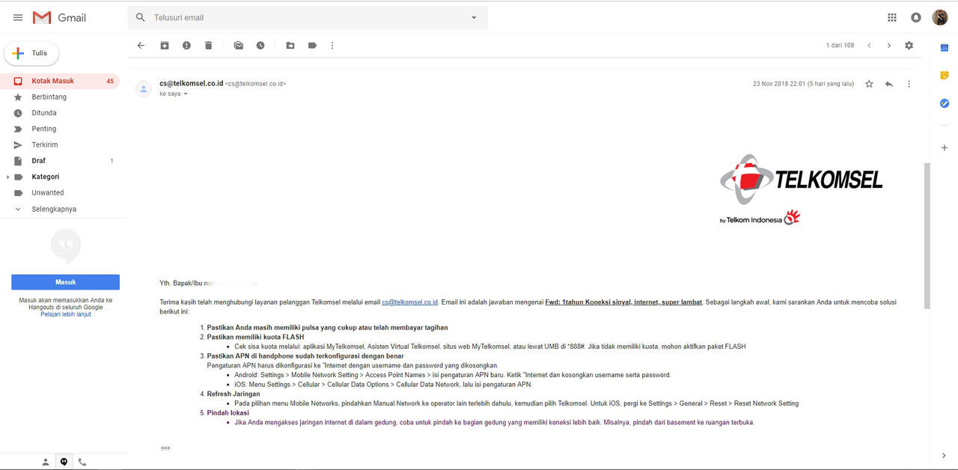Viewport: 958px width, 470px height.
Task: Open search options dropdown arrow
Action: point(474,17)
